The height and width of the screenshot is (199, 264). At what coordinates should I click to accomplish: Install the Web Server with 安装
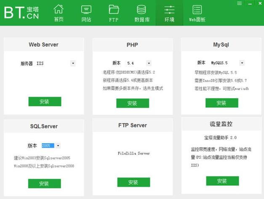pyautogui.click(x=45, y=102)
